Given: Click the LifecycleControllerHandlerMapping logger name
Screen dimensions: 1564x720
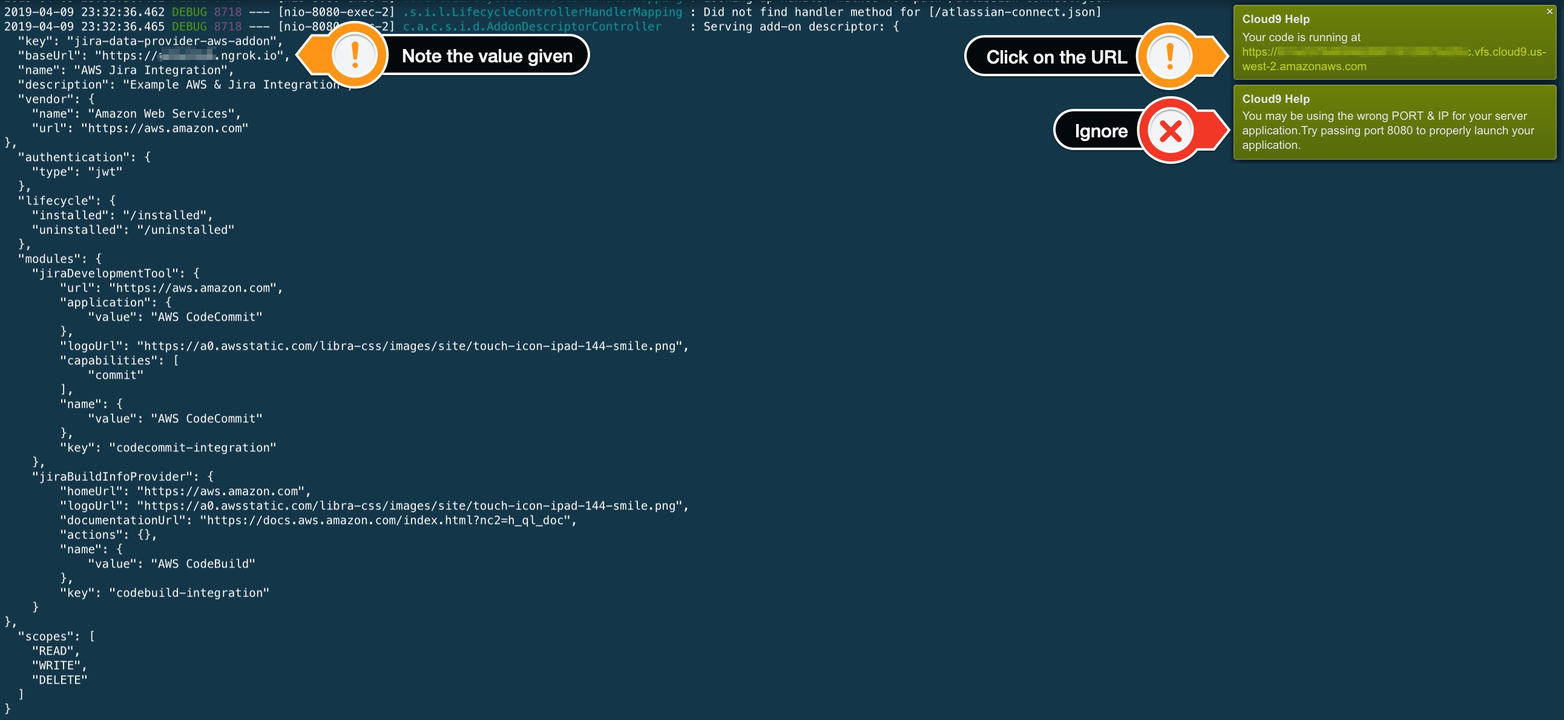Looking at the screenshot, I should [x=543, y=11].
